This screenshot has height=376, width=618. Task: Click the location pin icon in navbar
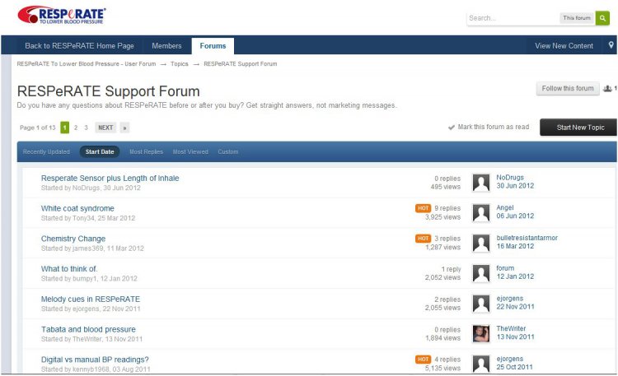point(611,45)
